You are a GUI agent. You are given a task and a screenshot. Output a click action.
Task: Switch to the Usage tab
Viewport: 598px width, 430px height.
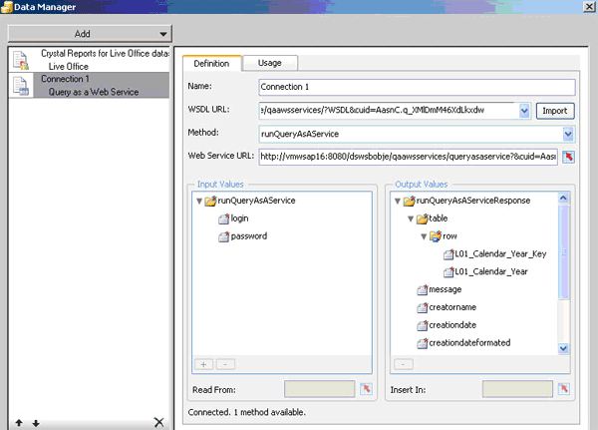tap(269, 63)
